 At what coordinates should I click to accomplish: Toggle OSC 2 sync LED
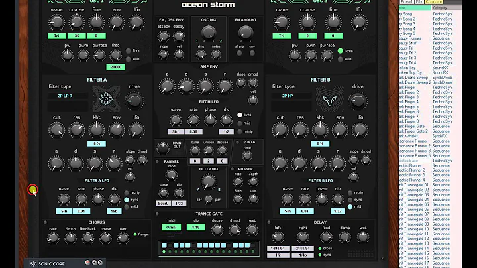click(341, 51)
